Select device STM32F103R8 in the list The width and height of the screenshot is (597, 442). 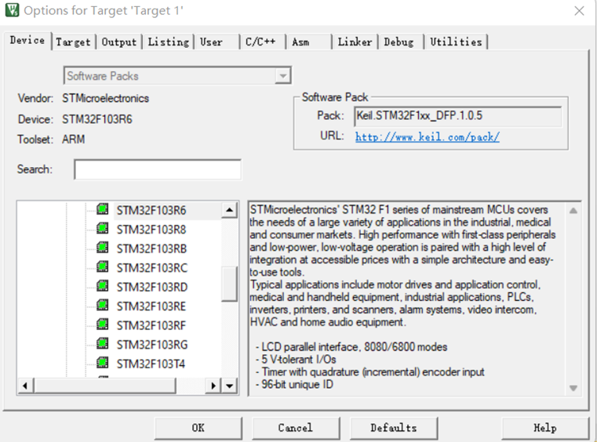tap(151, 230)
